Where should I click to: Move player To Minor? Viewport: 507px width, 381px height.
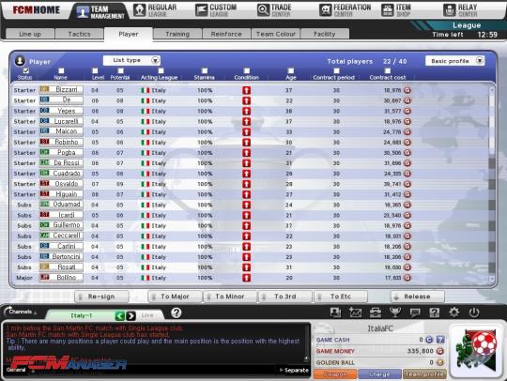230,297
